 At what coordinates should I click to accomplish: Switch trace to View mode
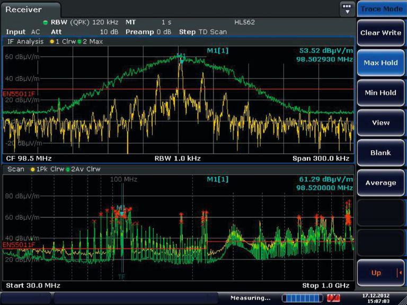381,122
